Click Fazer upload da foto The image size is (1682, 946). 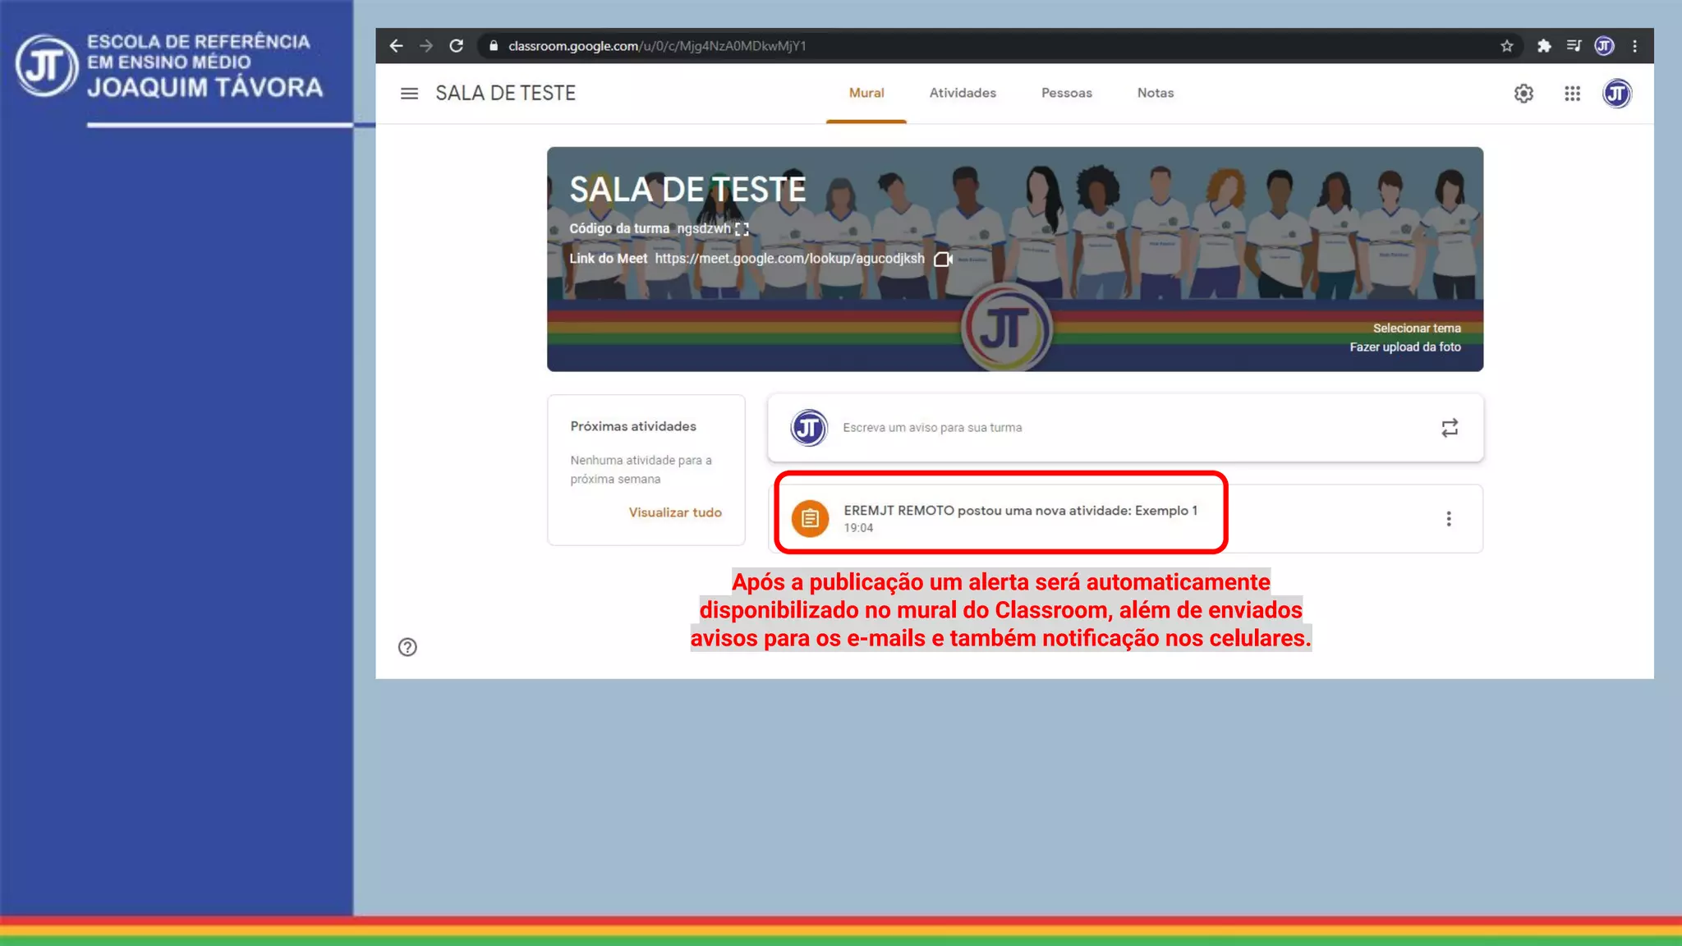click(1405, 347)
